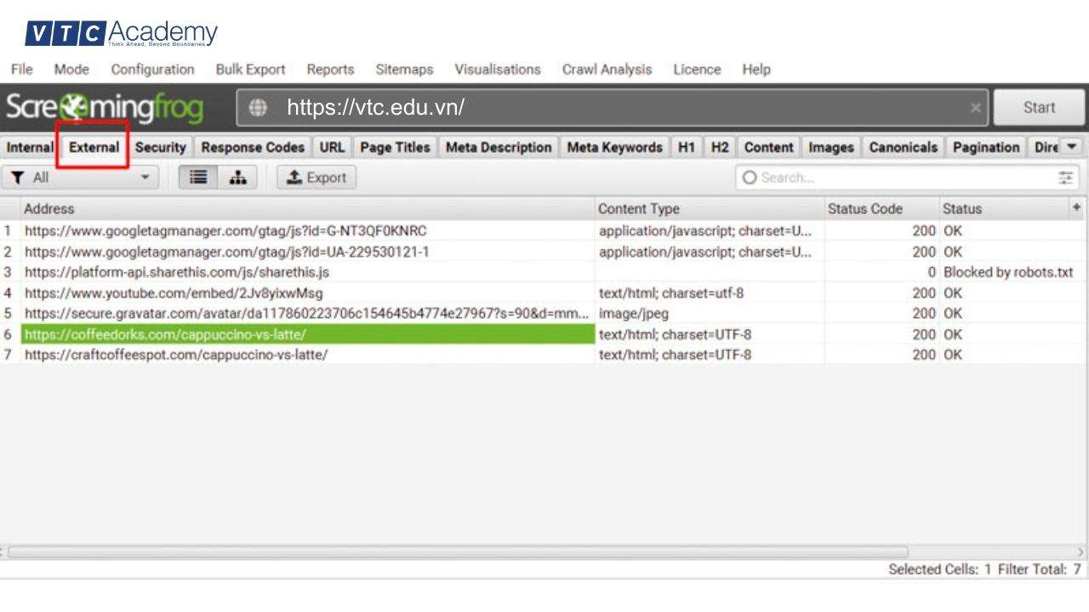Switch to tree view icon
Viewport: 1089px width, 612px height.
coord(238,178)
